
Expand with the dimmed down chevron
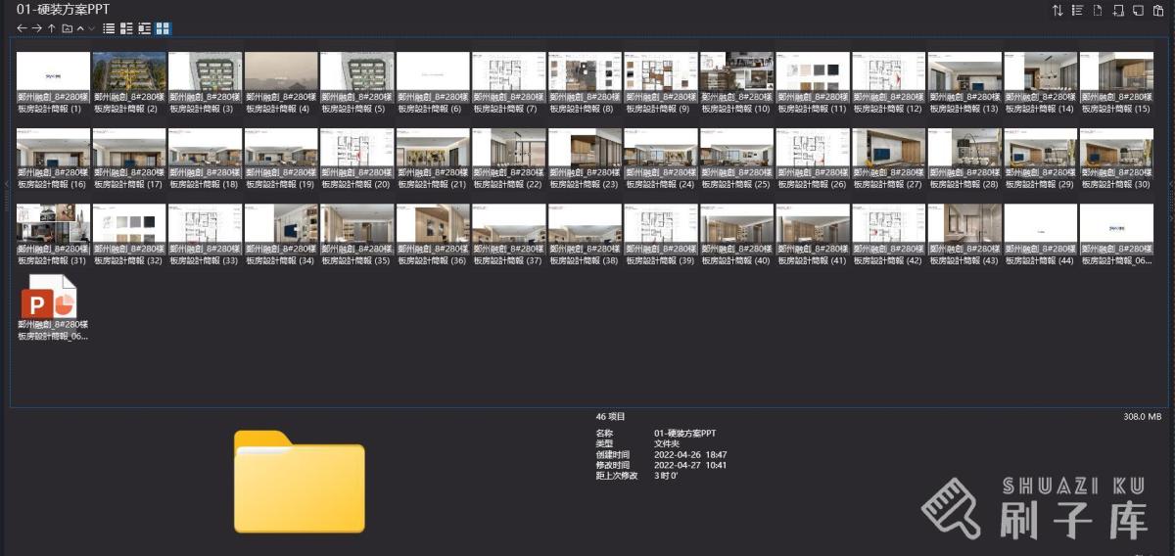[x=91, y=28]
